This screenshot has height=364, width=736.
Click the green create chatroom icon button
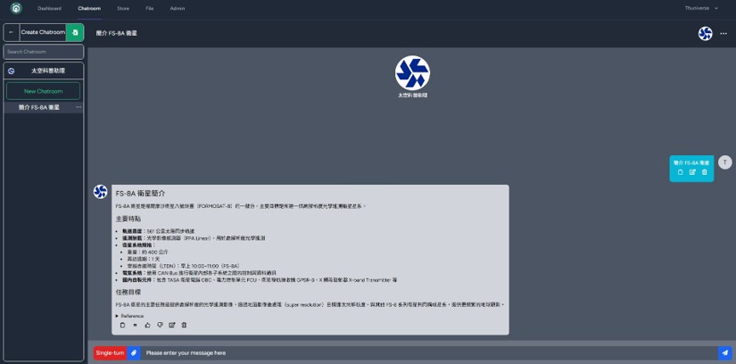click(x=76, y=32)
